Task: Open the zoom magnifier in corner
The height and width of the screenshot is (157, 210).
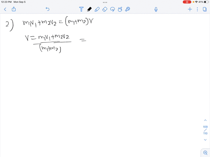Action: click(205, 153)
